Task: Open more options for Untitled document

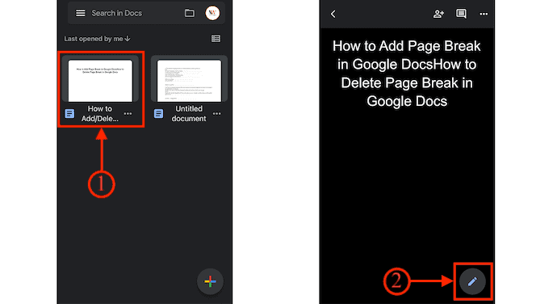Action: pyautogui.click(x=216, y=113)
